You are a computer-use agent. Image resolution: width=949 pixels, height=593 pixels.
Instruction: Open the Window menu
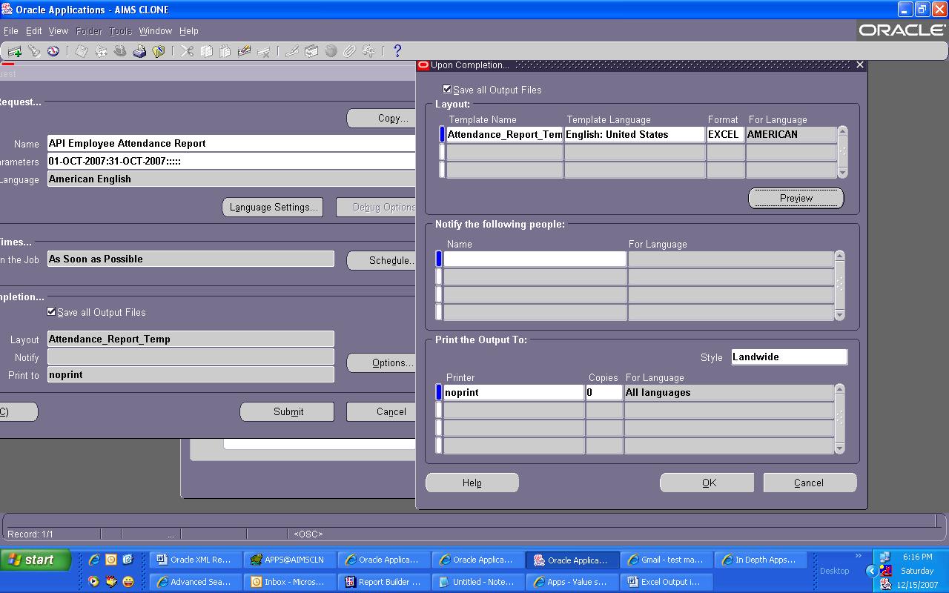click(x=156, y=31)
